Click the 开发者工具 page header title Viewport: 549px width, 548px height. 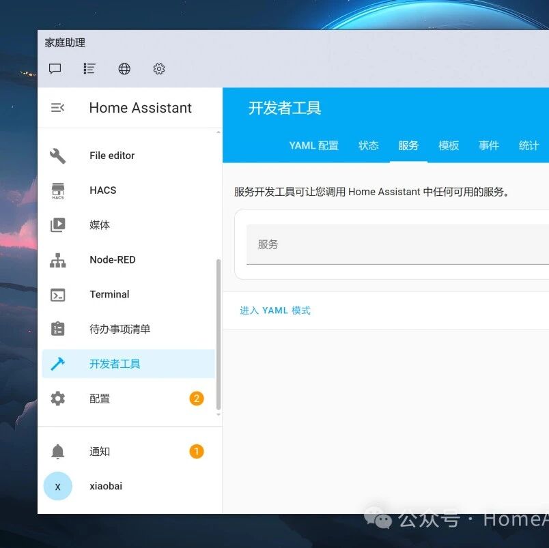285,107
